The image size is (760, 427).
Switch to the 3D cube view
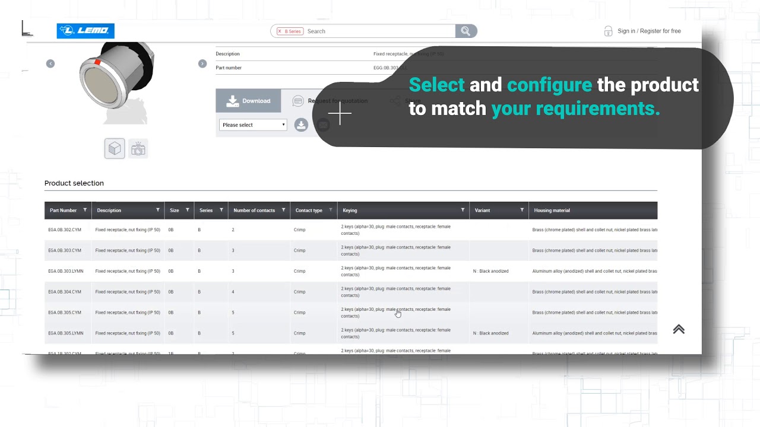115,148
